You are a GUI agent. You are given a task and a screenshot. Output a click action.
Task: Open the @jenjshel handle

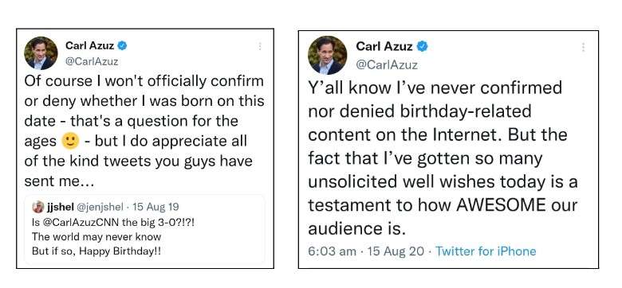click(100, 207)
